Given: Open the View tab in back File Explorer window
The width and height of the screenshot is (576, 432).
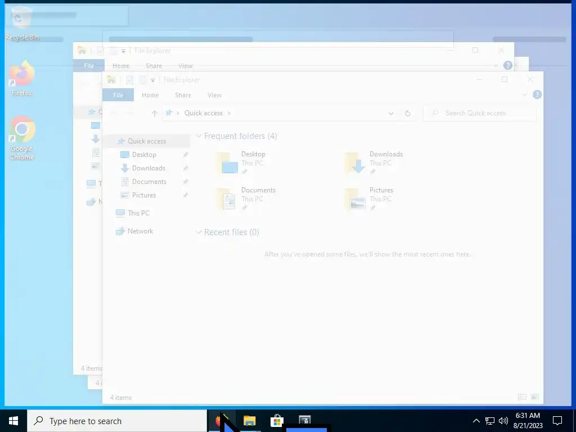Looking at the screenshot, I should point(186,66).
